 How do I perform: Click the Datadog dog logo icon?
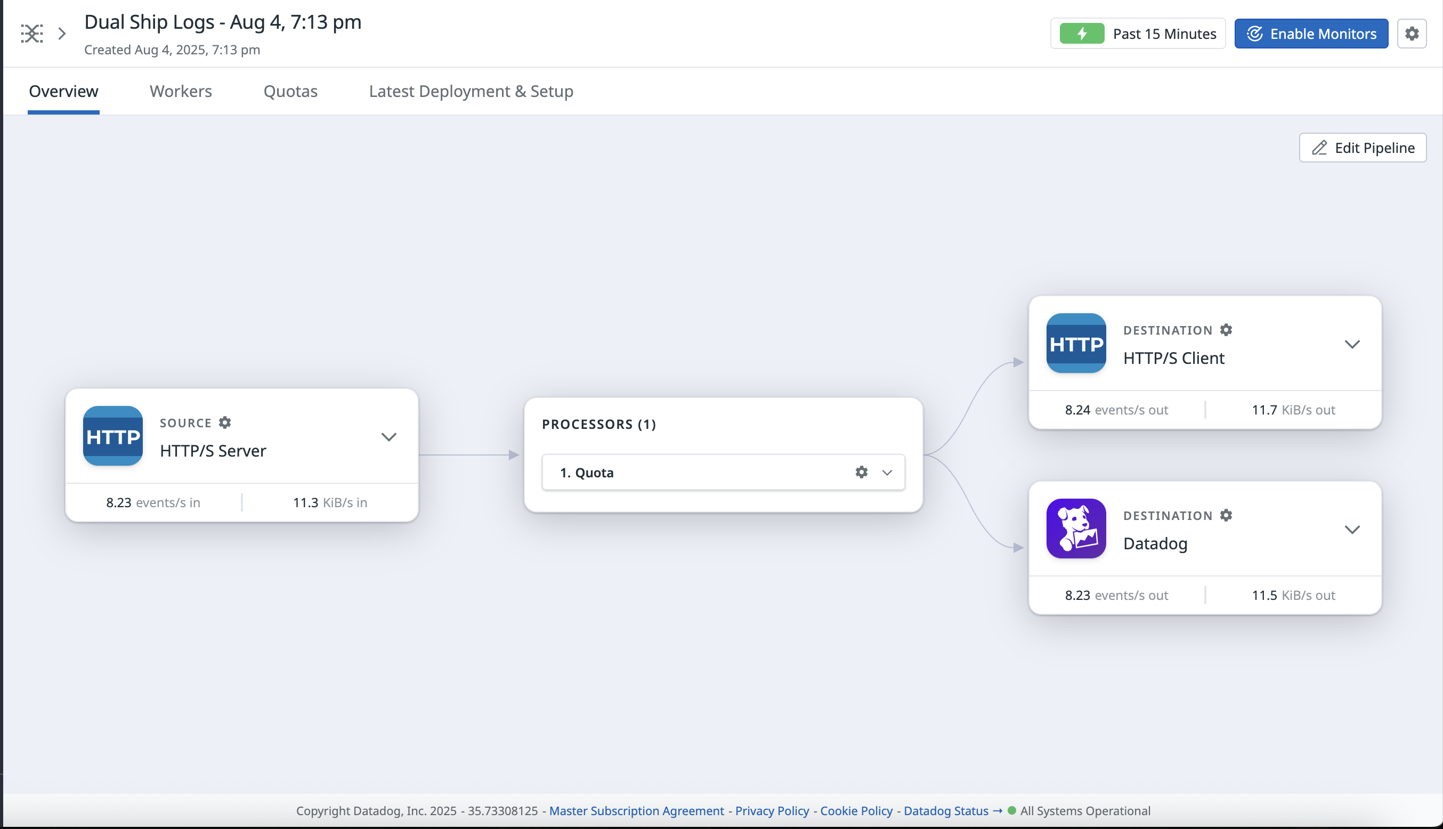[1076, 529]
